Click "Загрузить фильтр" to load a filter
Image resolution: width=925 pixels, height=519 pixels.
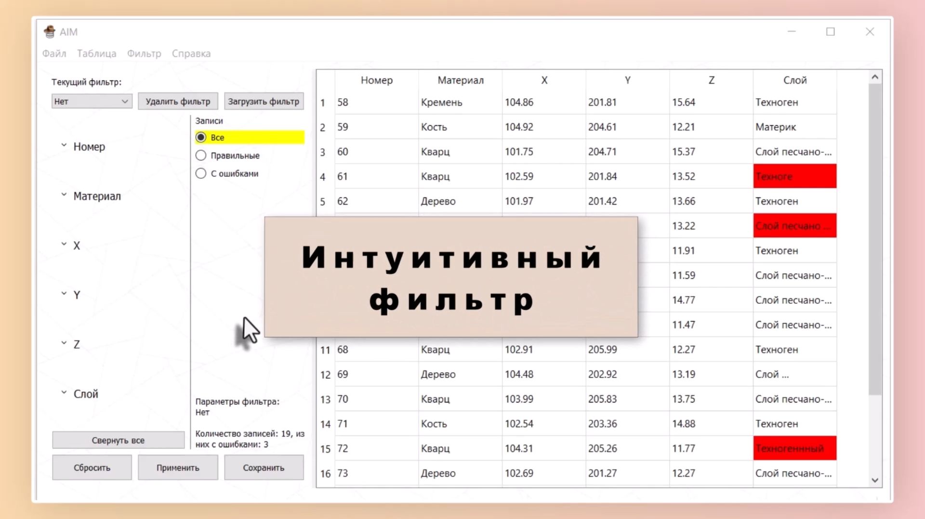pyautogui.click(x=264, y=101)
